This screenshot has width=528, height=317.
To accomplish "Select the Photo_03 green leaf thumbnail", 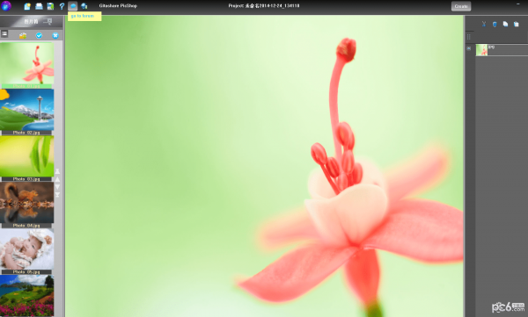I will click(27, 156).
